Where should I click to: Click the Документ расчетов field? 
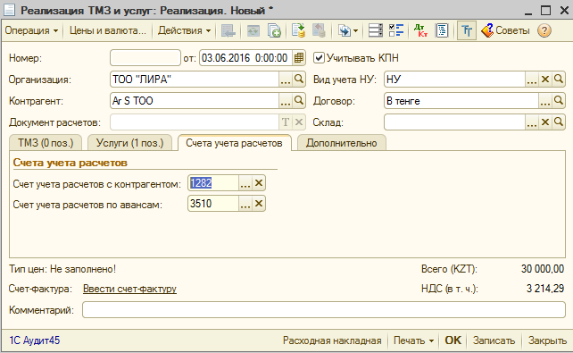[x=195, y=122]
